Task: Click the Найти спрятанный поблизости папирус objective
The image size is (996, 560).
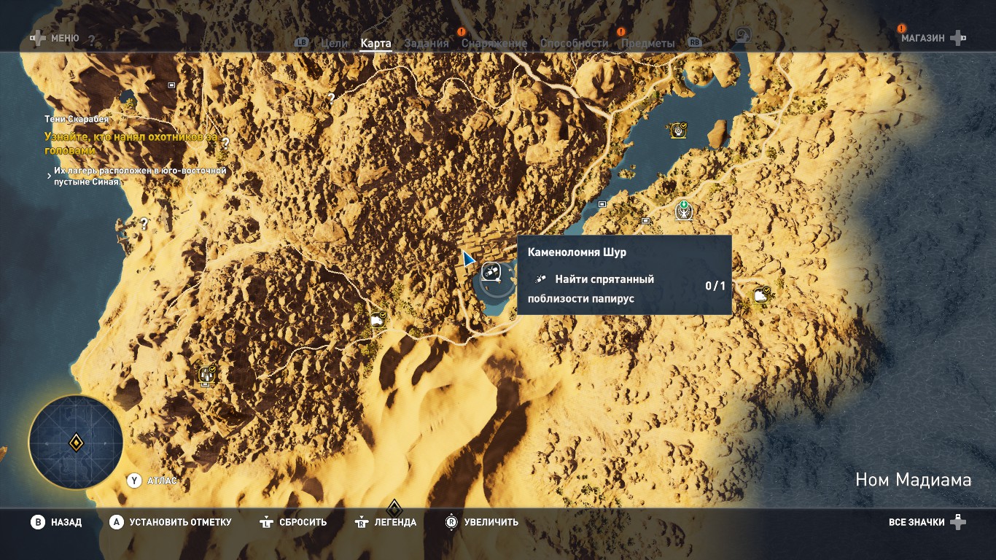Action: tap(591, 289)
